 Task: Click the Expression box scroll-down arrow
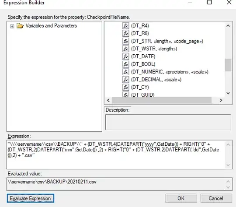click(228, 165)
